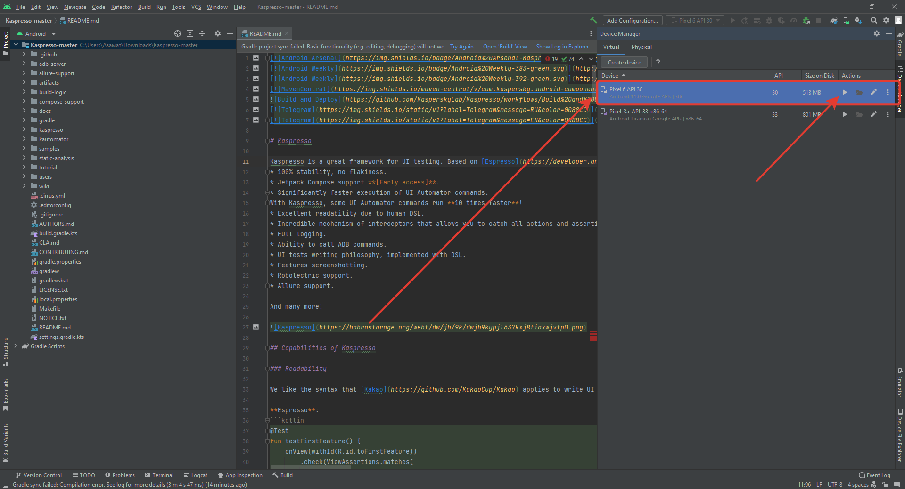Open the Tools menu
Screen dimensions: 905x489
point(178,7)
